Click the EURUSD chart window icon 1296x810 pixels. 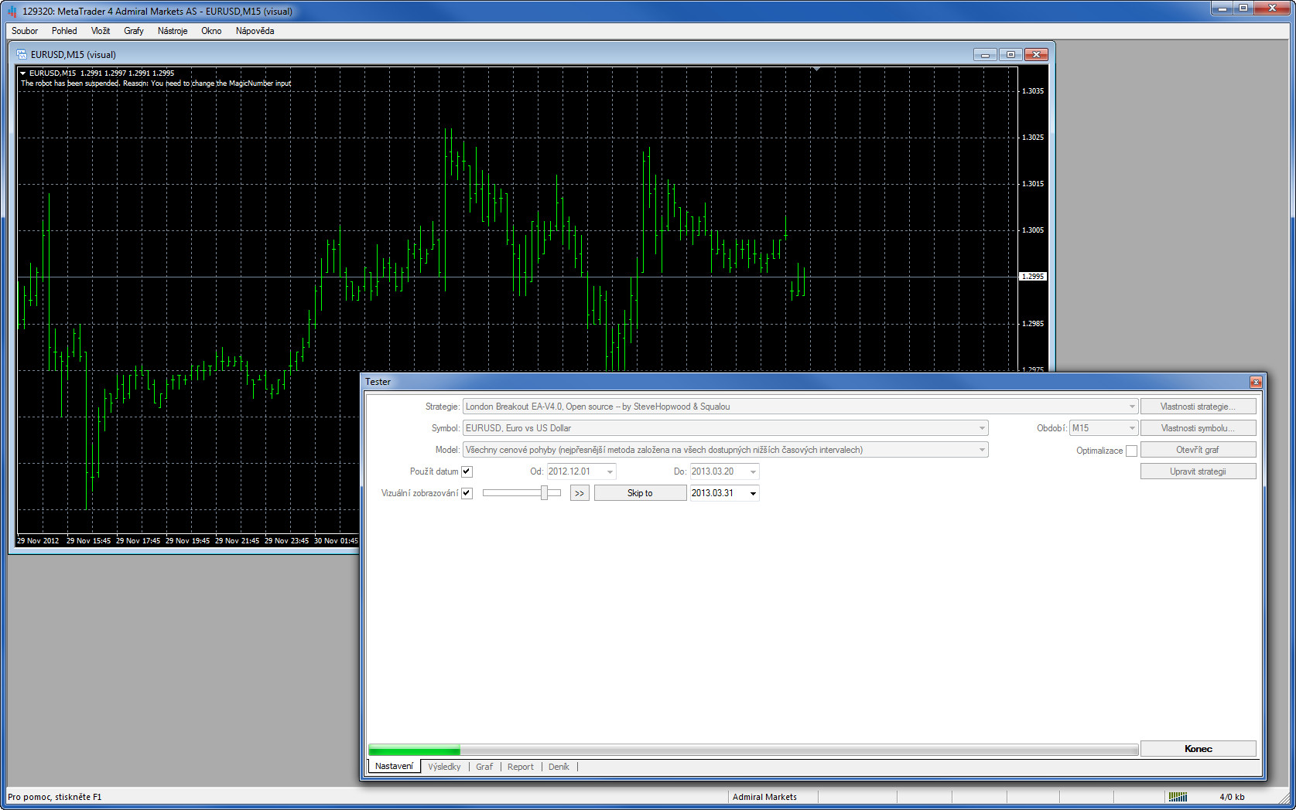point(22,55)
